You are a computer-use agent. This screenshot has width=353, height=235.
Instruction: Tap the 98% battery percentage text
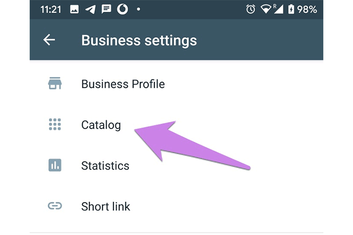click(x=307, y=9)
